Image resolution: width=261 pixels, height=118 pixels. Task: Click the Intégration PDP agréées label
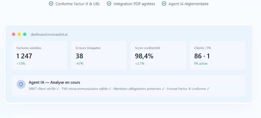(x=134, y=4)
